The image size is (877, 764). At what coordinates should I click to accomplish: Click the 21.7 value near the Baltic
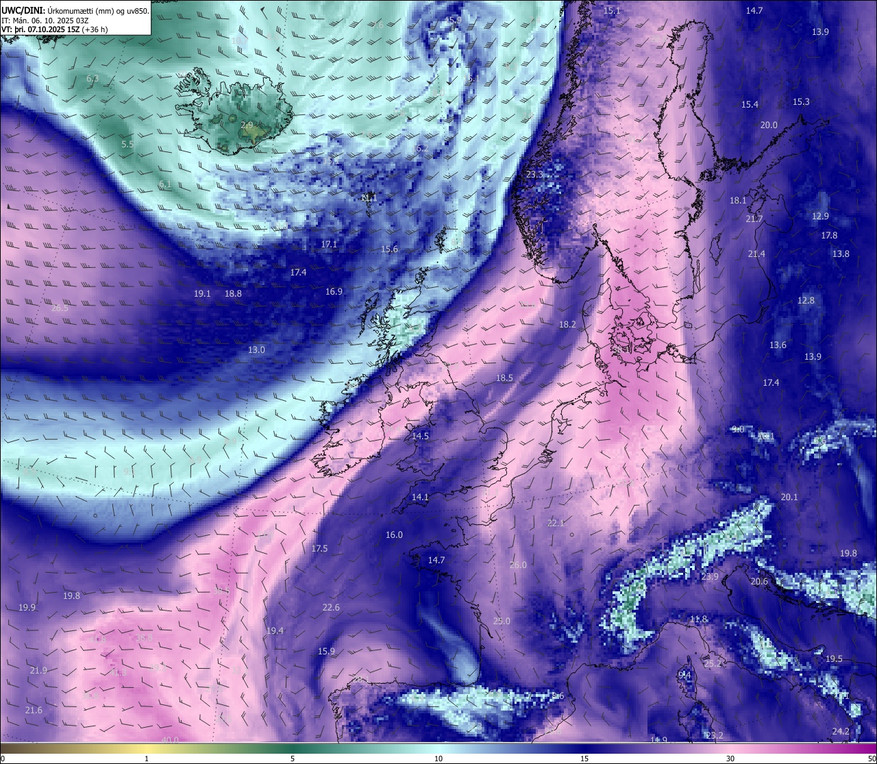754,219
